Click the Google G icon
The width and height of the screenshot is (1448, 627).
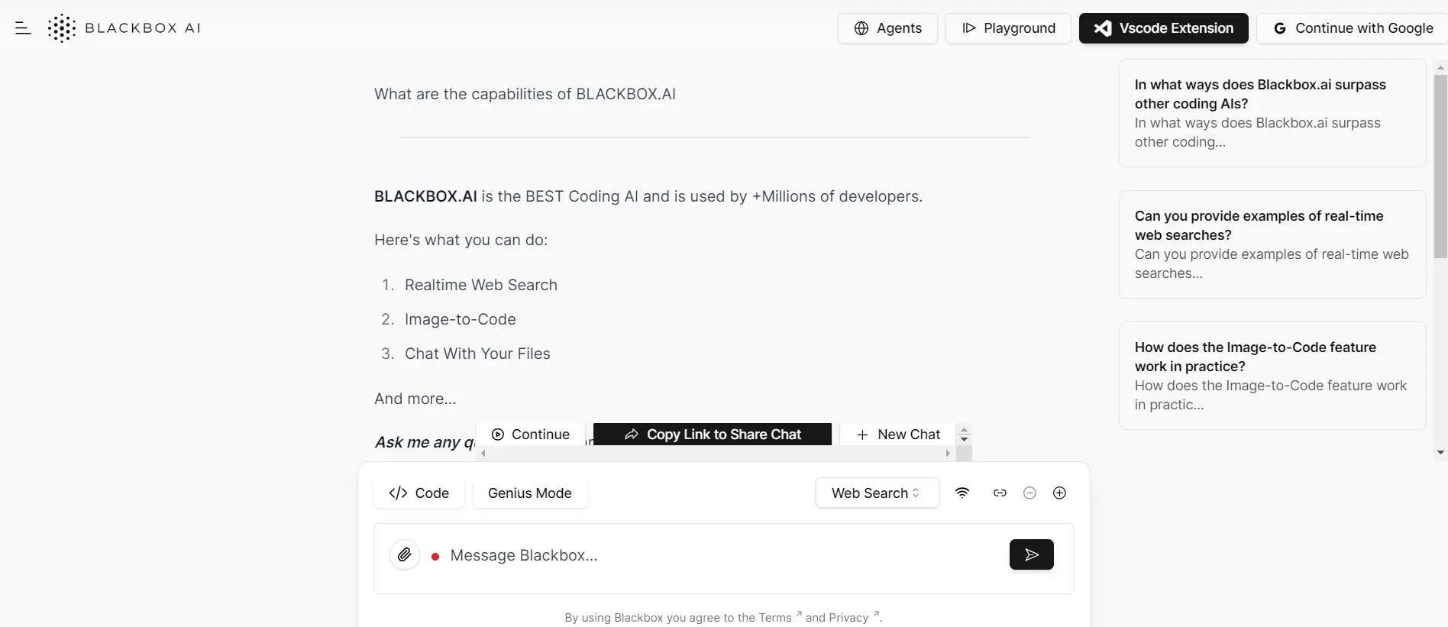[x=1280, y=28]
